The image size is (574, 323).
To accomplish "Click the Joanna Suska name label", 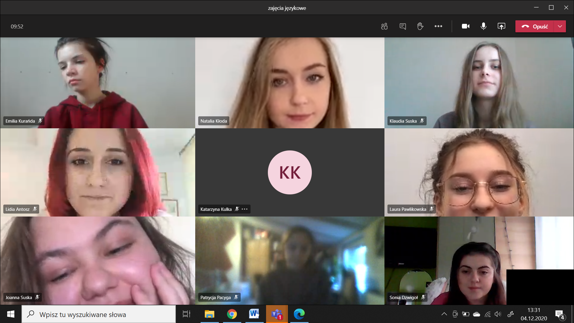I will click(19, 297).
